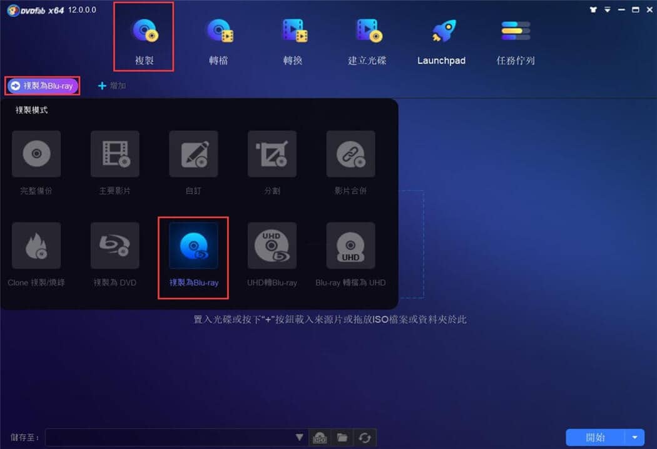Open the title bar dropdown menu arrow
This screenshot has height=449, width=657.
point(608,9)
